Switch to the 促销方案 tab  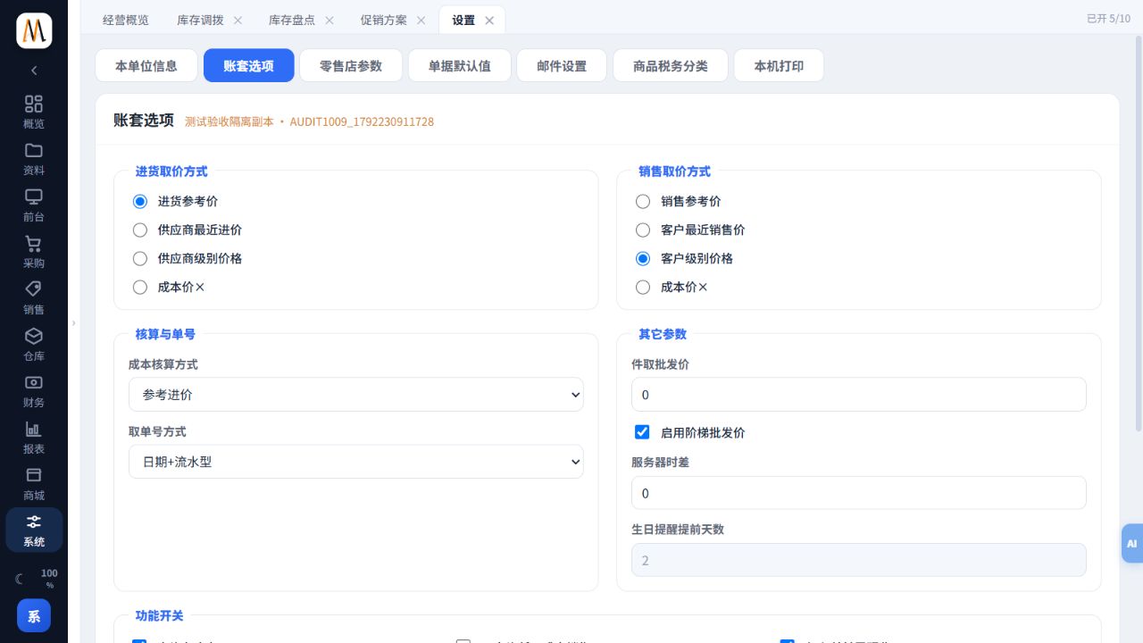(x=383, y=20)
